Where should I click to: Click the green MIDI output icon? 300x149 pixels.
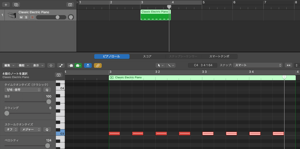click(x=78, y=65)
